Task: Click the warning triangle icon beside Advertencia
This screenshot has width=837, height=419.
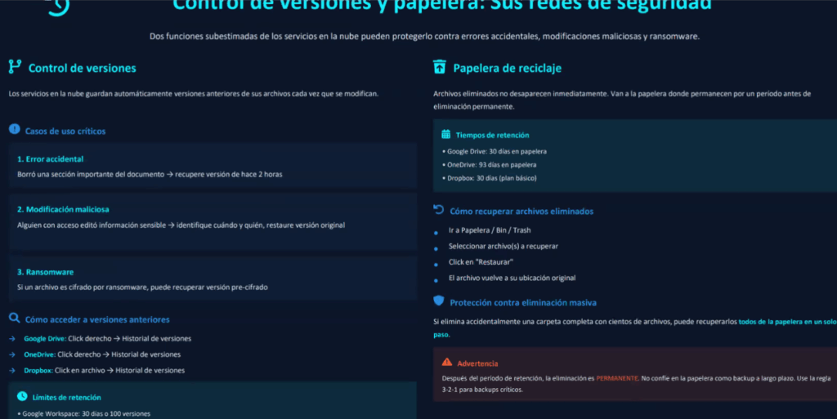Action: click(x=446, y=362)
